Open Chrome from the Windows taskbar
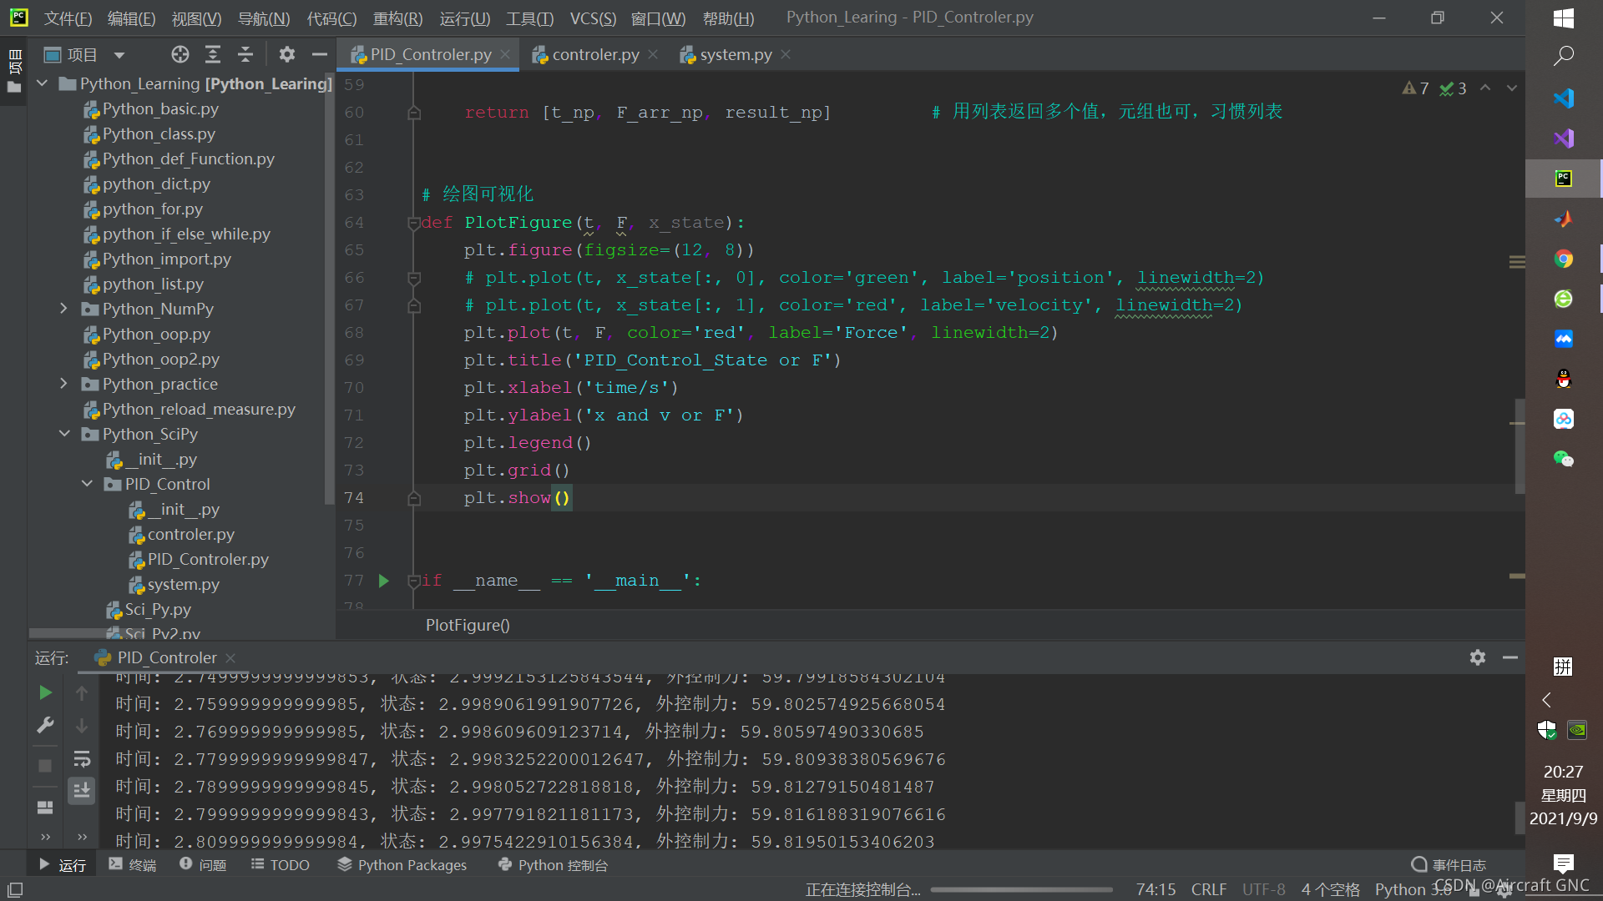The width and height of the screenshot is (1603, 901). [1563, 259]
